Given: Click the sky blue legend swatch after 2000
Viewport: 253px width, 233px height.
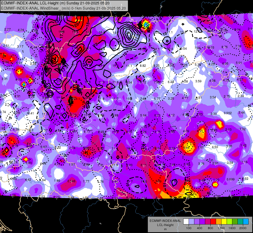Looking at the screenshot, I should click(x=246, y=222).
